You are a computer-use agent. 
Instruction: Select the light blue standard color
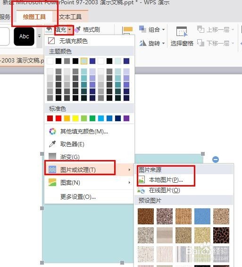(x=101, y=118)
